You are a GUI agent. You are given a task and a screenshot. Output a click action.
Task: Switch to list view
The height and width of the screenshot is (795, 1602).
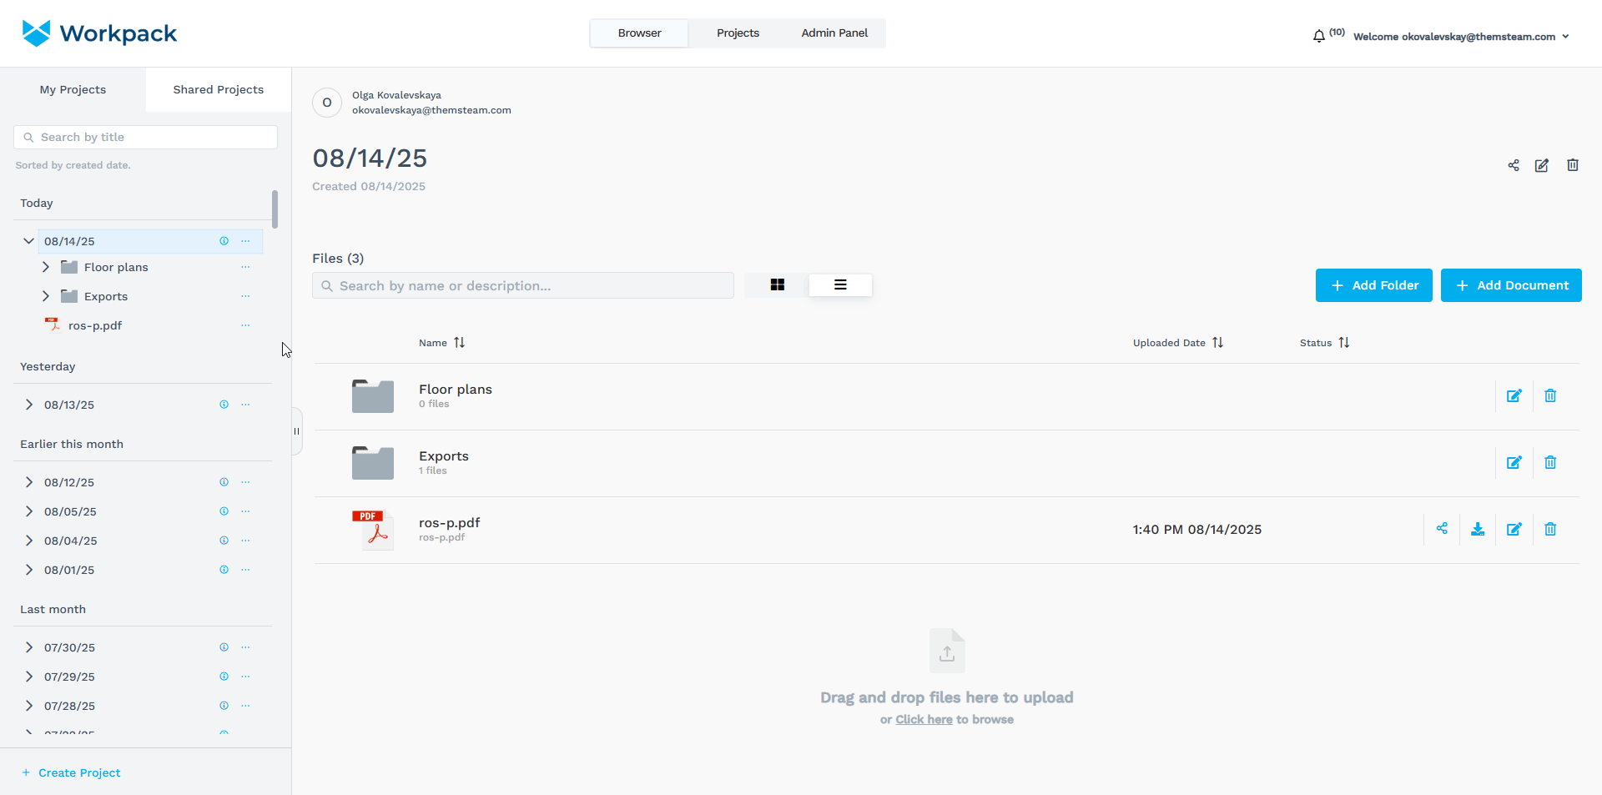coord(840,285)
